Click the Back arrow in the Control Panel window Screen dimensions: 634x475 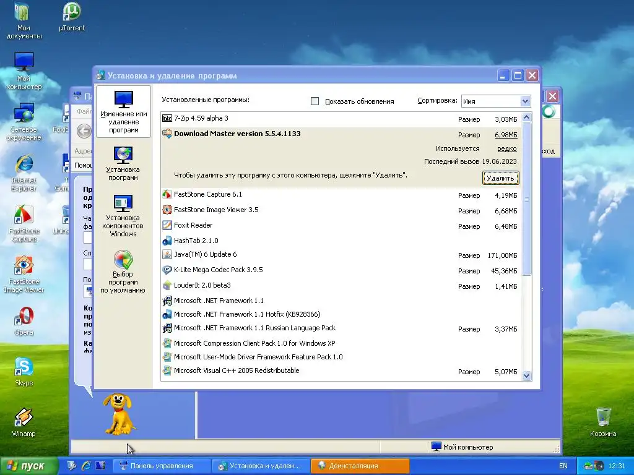pos(84,131)
